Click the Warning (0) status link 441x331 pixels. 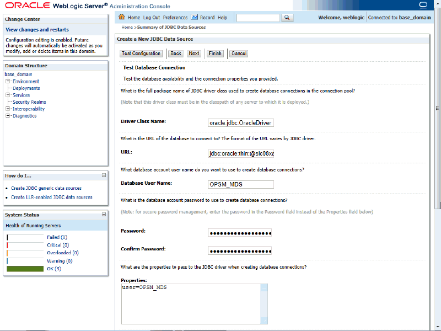60,261
